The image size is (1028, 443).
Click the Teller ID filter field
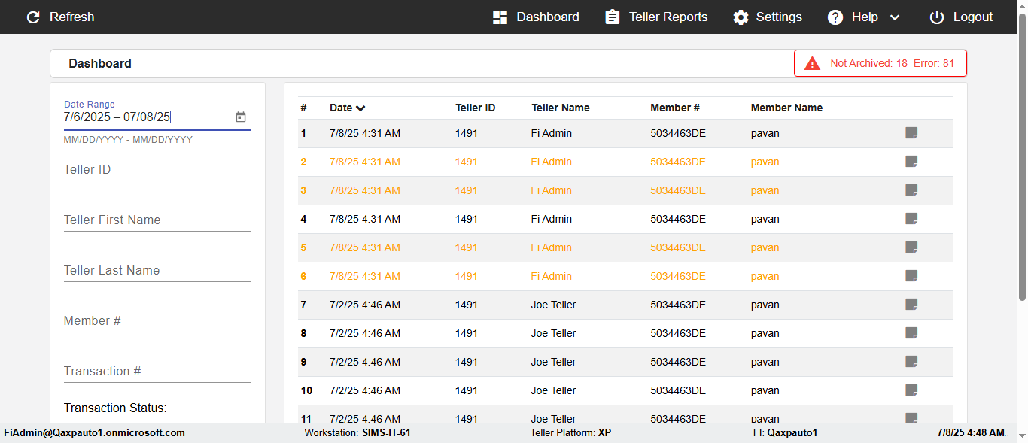coord(157,170)
